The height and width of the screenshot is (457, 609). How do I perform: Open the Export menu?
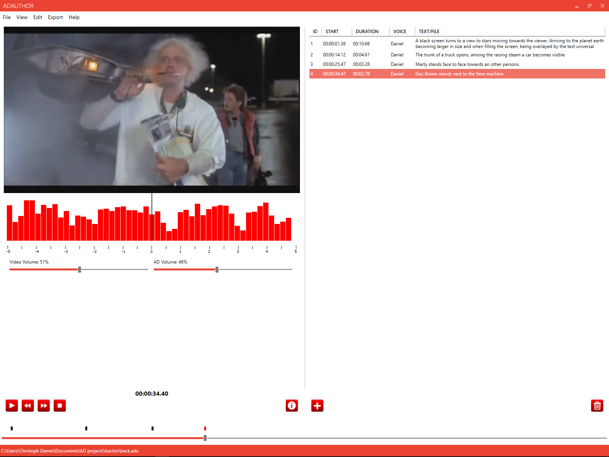(x=55, y=17)
